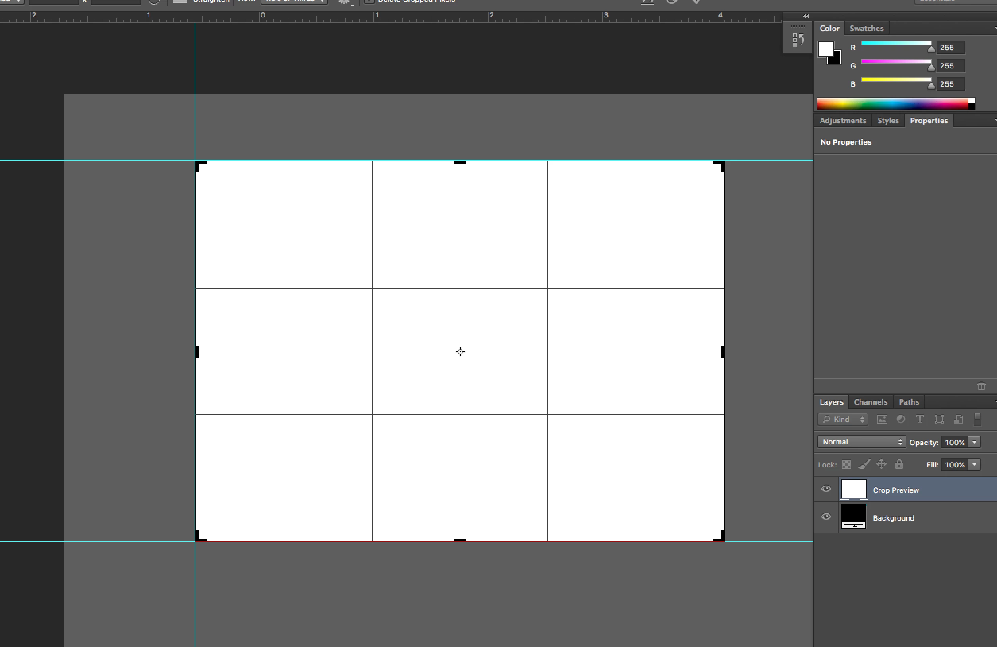Open the Fill percentage dropdown arrow
This screenshot has height=647, width=997.
[x=974, y=465]
